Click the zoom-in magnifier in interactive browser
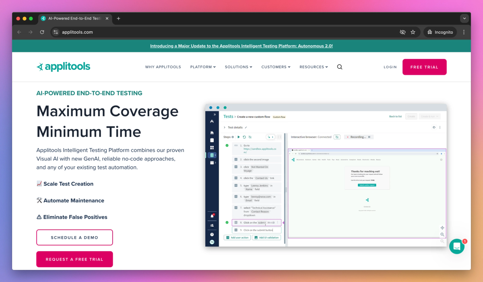 point(442,235)
